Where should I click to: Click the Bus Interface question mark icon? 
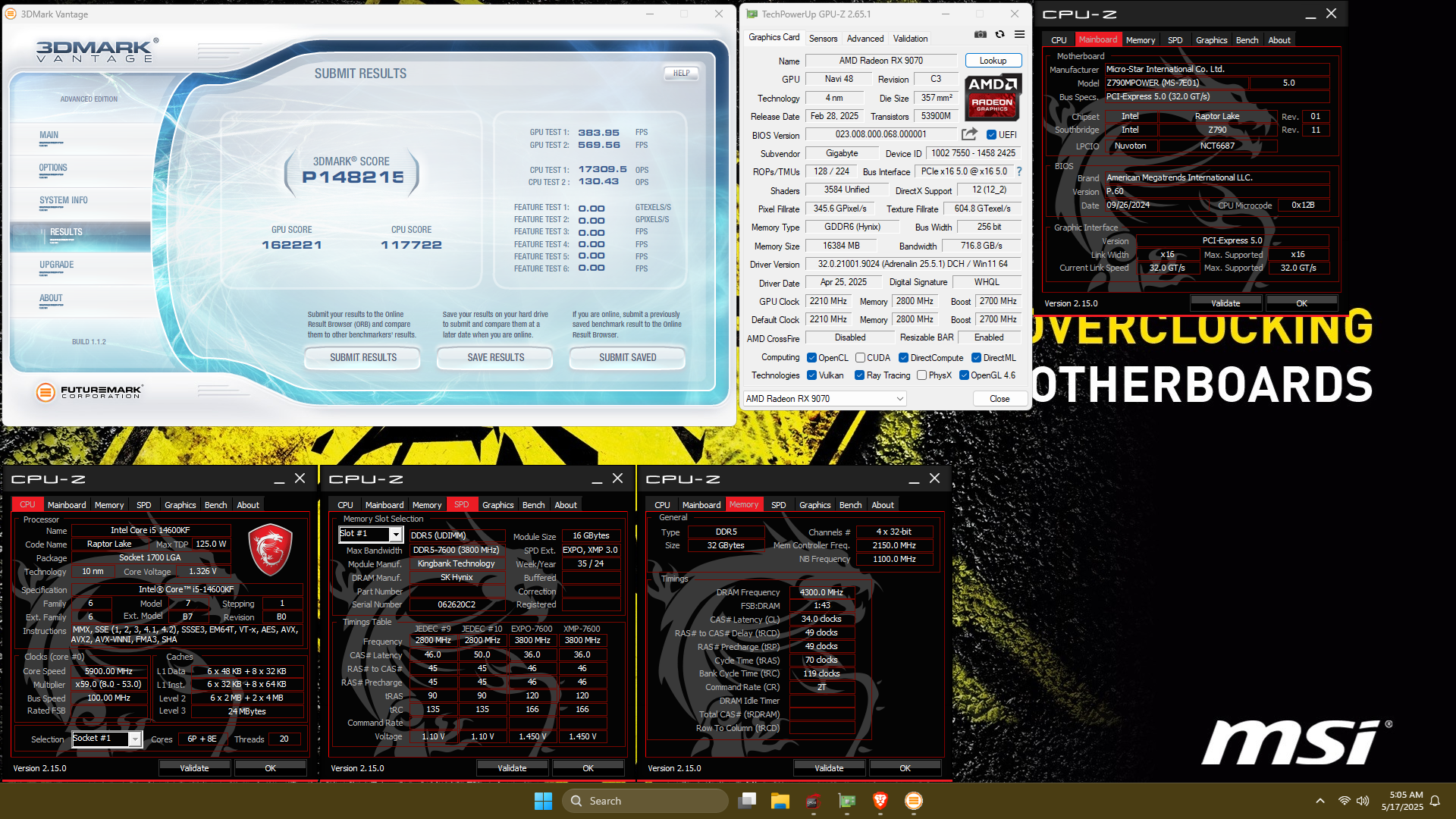[1019, 171]
